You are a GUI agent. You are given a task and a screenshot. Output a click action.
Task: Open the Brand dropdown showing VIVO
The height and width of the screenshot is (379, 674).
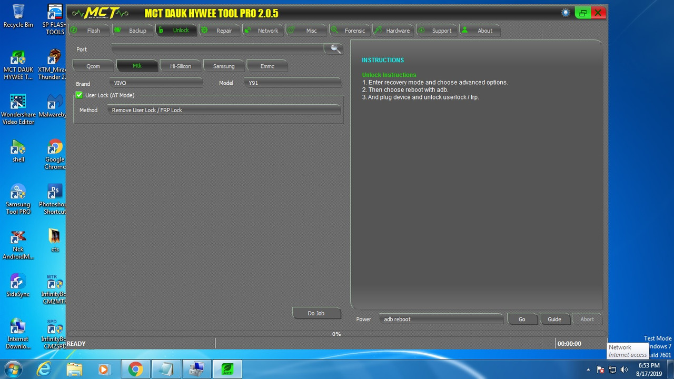tap(156, 83)
